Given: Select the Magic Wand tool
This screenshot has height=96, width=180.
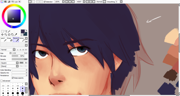Looking at the screenshot, I should pyautogui.click(x=9, y=31).
